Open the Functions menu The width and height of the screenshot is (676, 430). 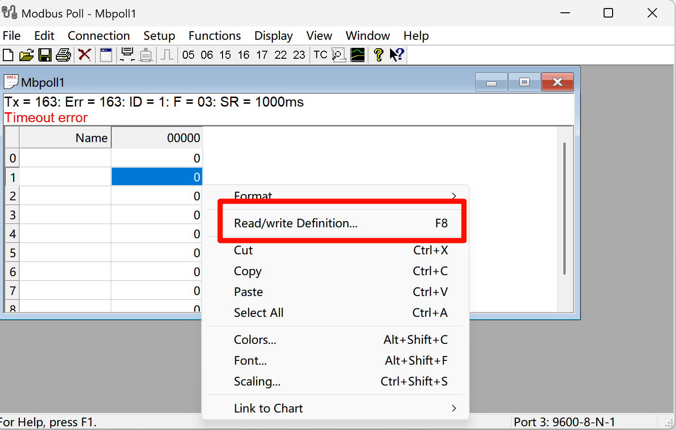coord(215,36)
